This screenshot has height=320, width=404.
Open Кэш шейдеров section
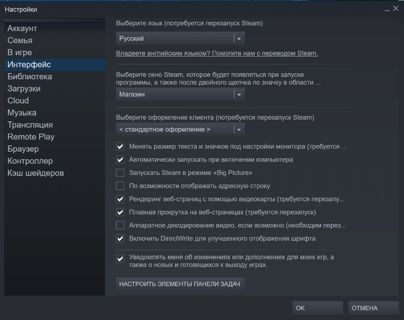(54, 173)
